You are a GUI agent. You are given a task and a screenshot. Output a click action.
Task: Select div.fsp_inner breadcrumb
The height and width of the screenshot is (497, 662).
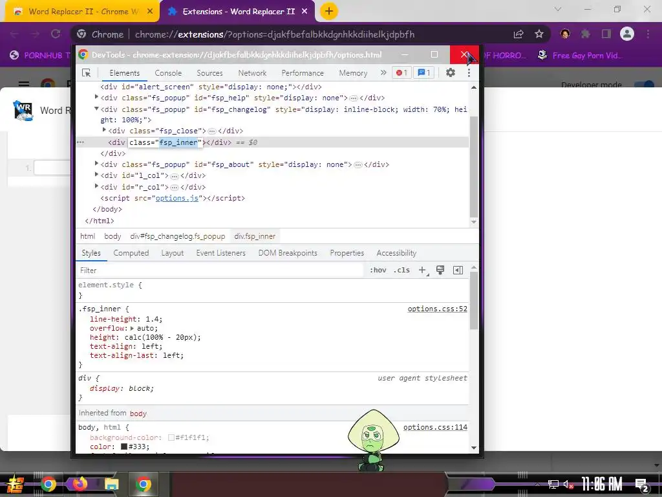[255, 236]
